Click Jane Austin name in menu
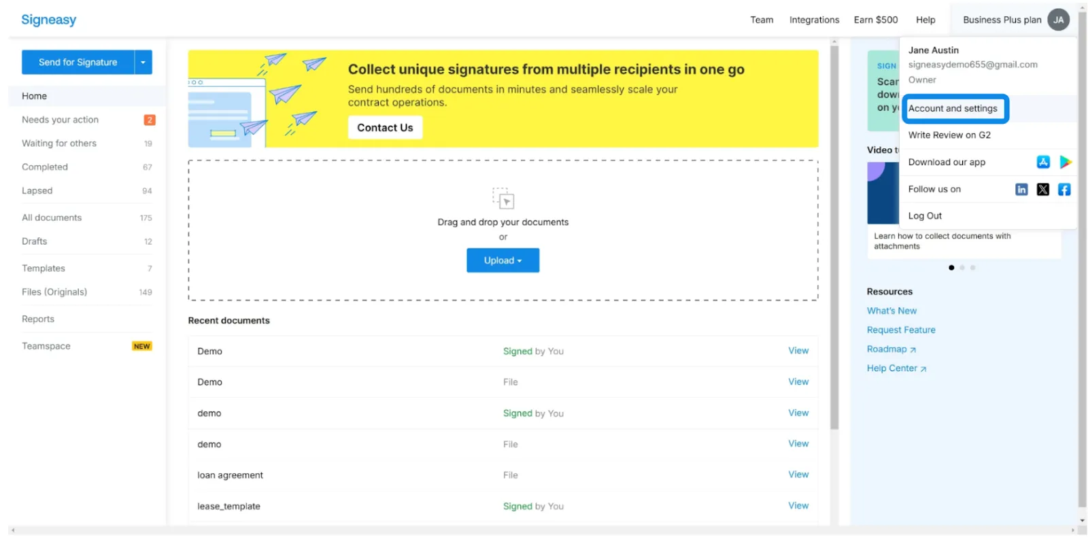Viewport: 1088px width, 537px height. [934, 50]
